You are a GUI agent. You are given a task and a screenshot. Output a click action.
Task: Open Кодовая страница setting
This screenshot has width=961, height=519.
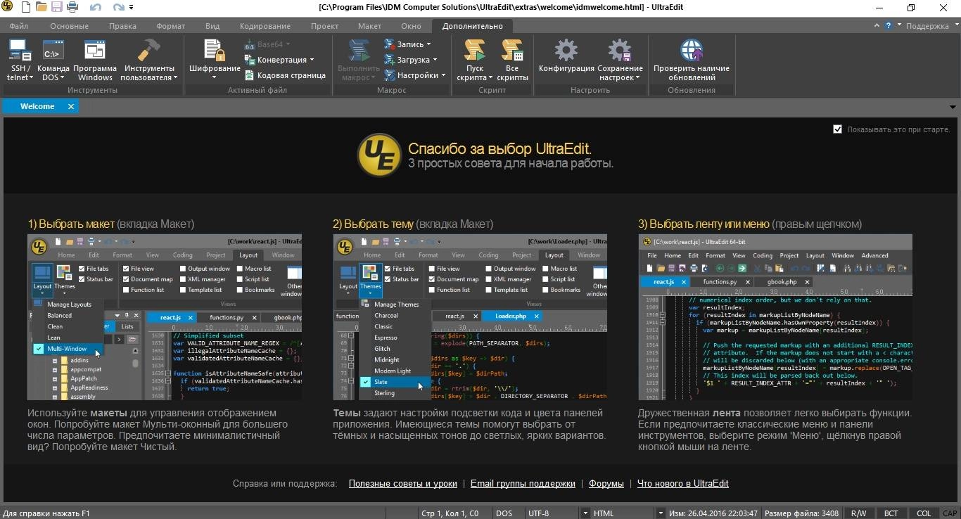pos(250,75)
